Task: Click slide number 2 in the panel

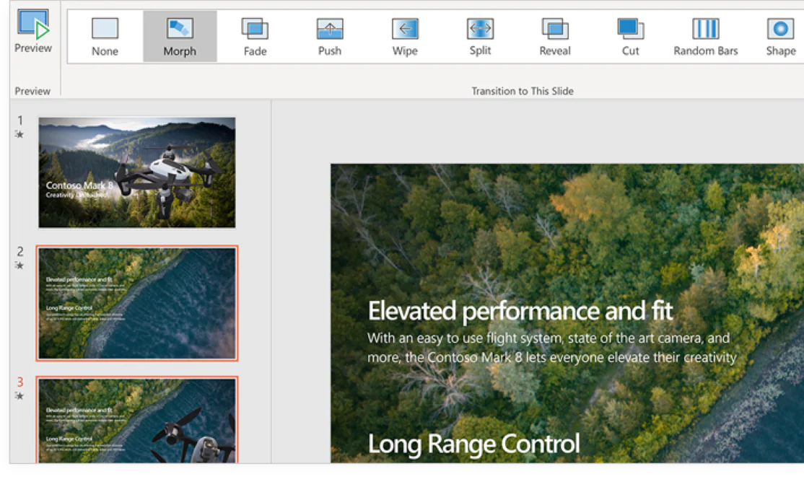Action: click(x=20, y=251)
